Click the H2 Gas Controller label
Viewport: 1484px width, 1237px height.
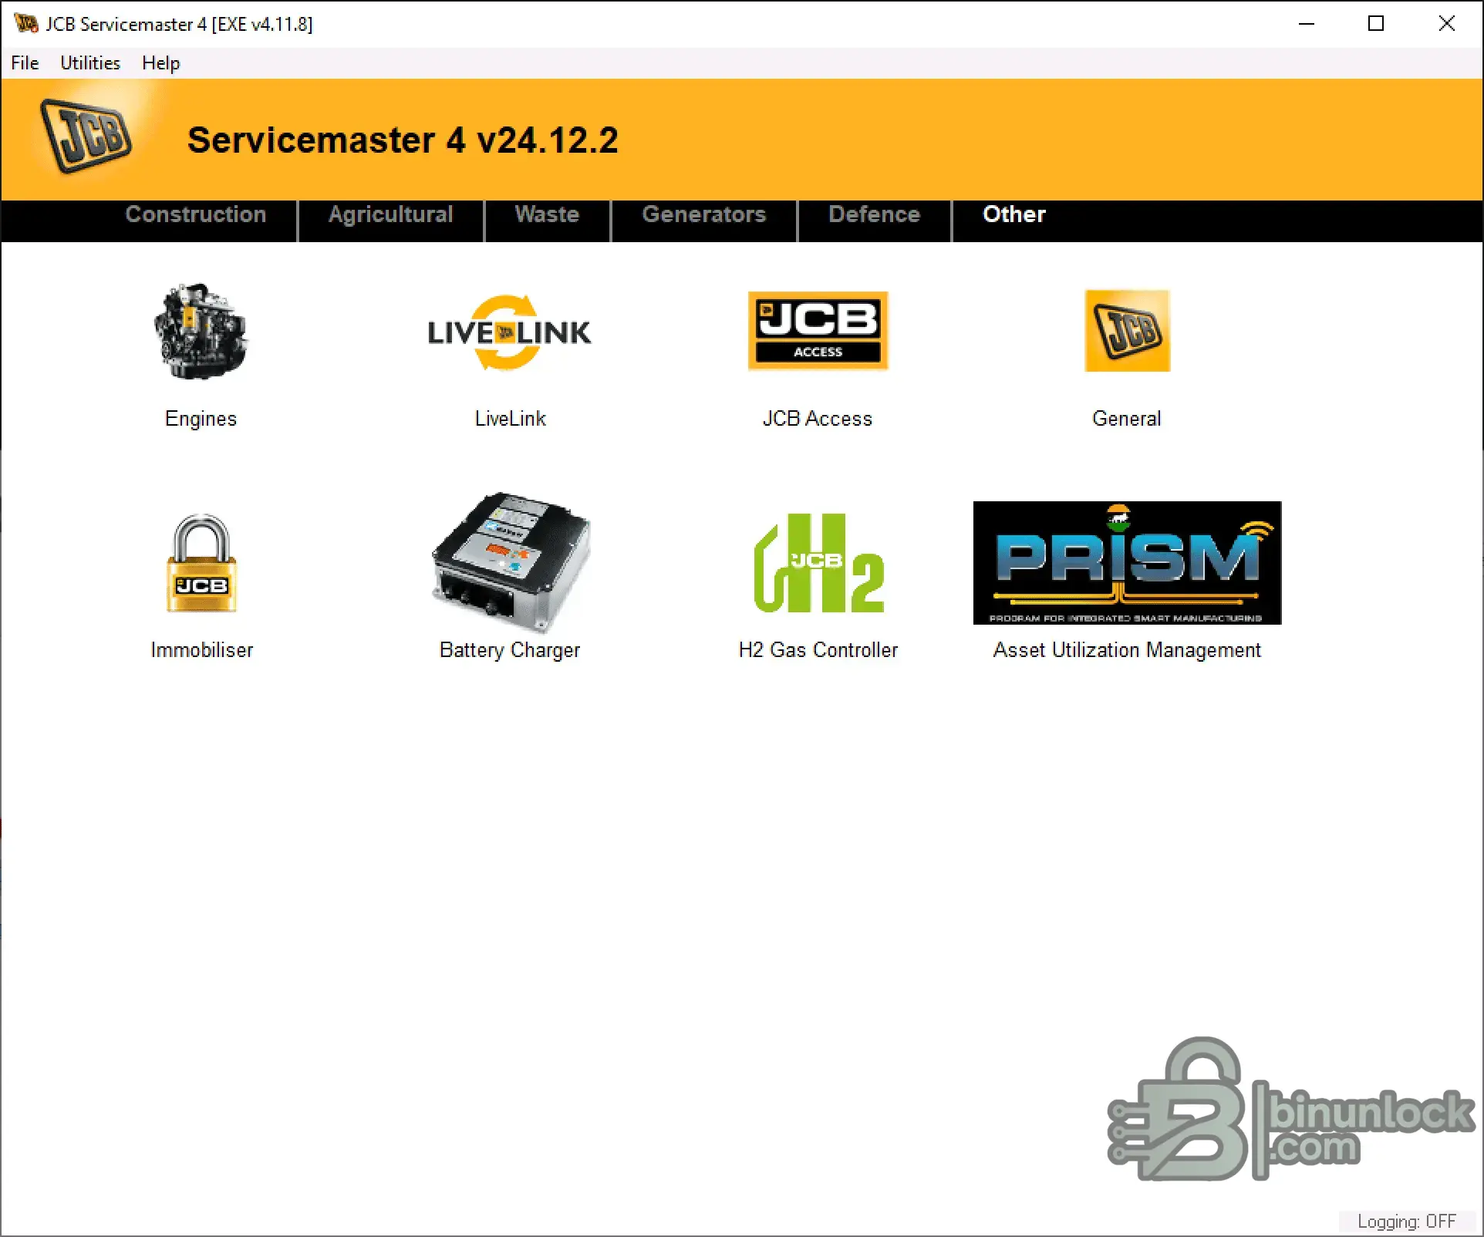pos(818,650)
